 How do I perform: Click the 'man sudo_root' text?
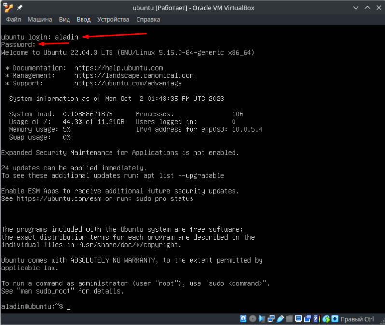coord(45,291)
